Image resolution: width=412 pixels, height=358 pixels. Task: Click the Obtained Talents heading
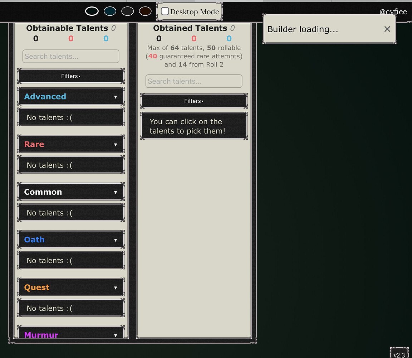pos(190,28)
